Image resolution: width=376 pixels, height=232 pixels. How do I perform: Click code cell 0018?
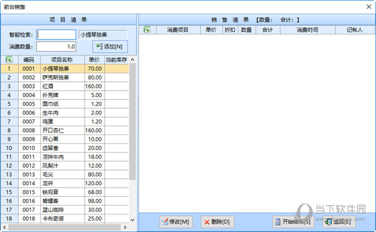point(29,219)
